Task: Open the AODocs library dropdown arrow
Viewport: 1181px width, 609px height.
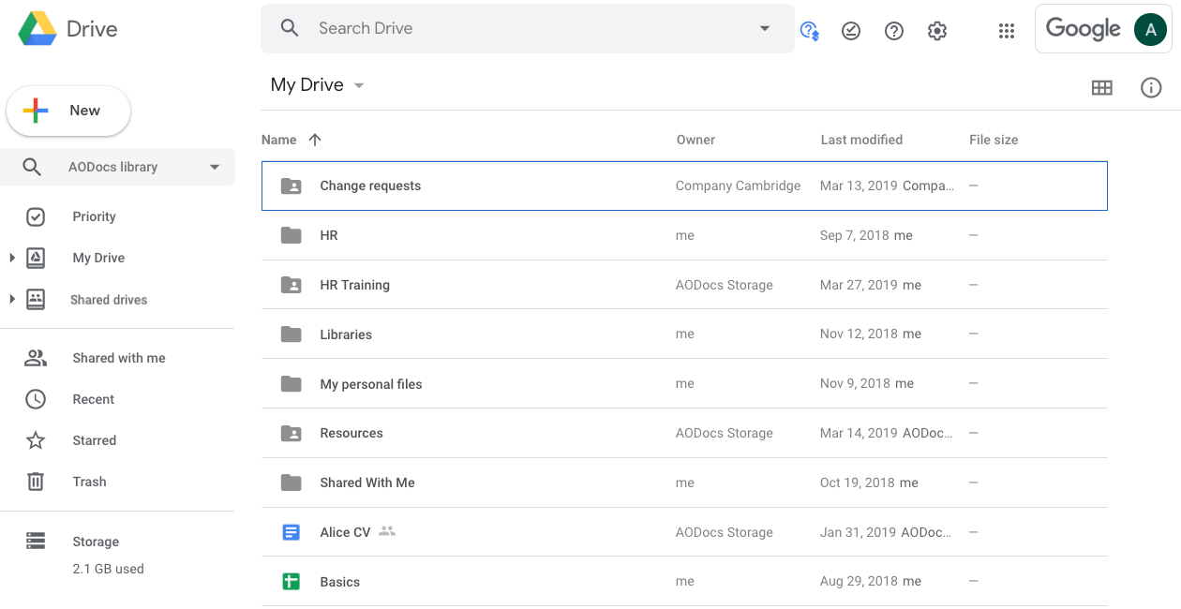Action: click(x=215, y=167)
